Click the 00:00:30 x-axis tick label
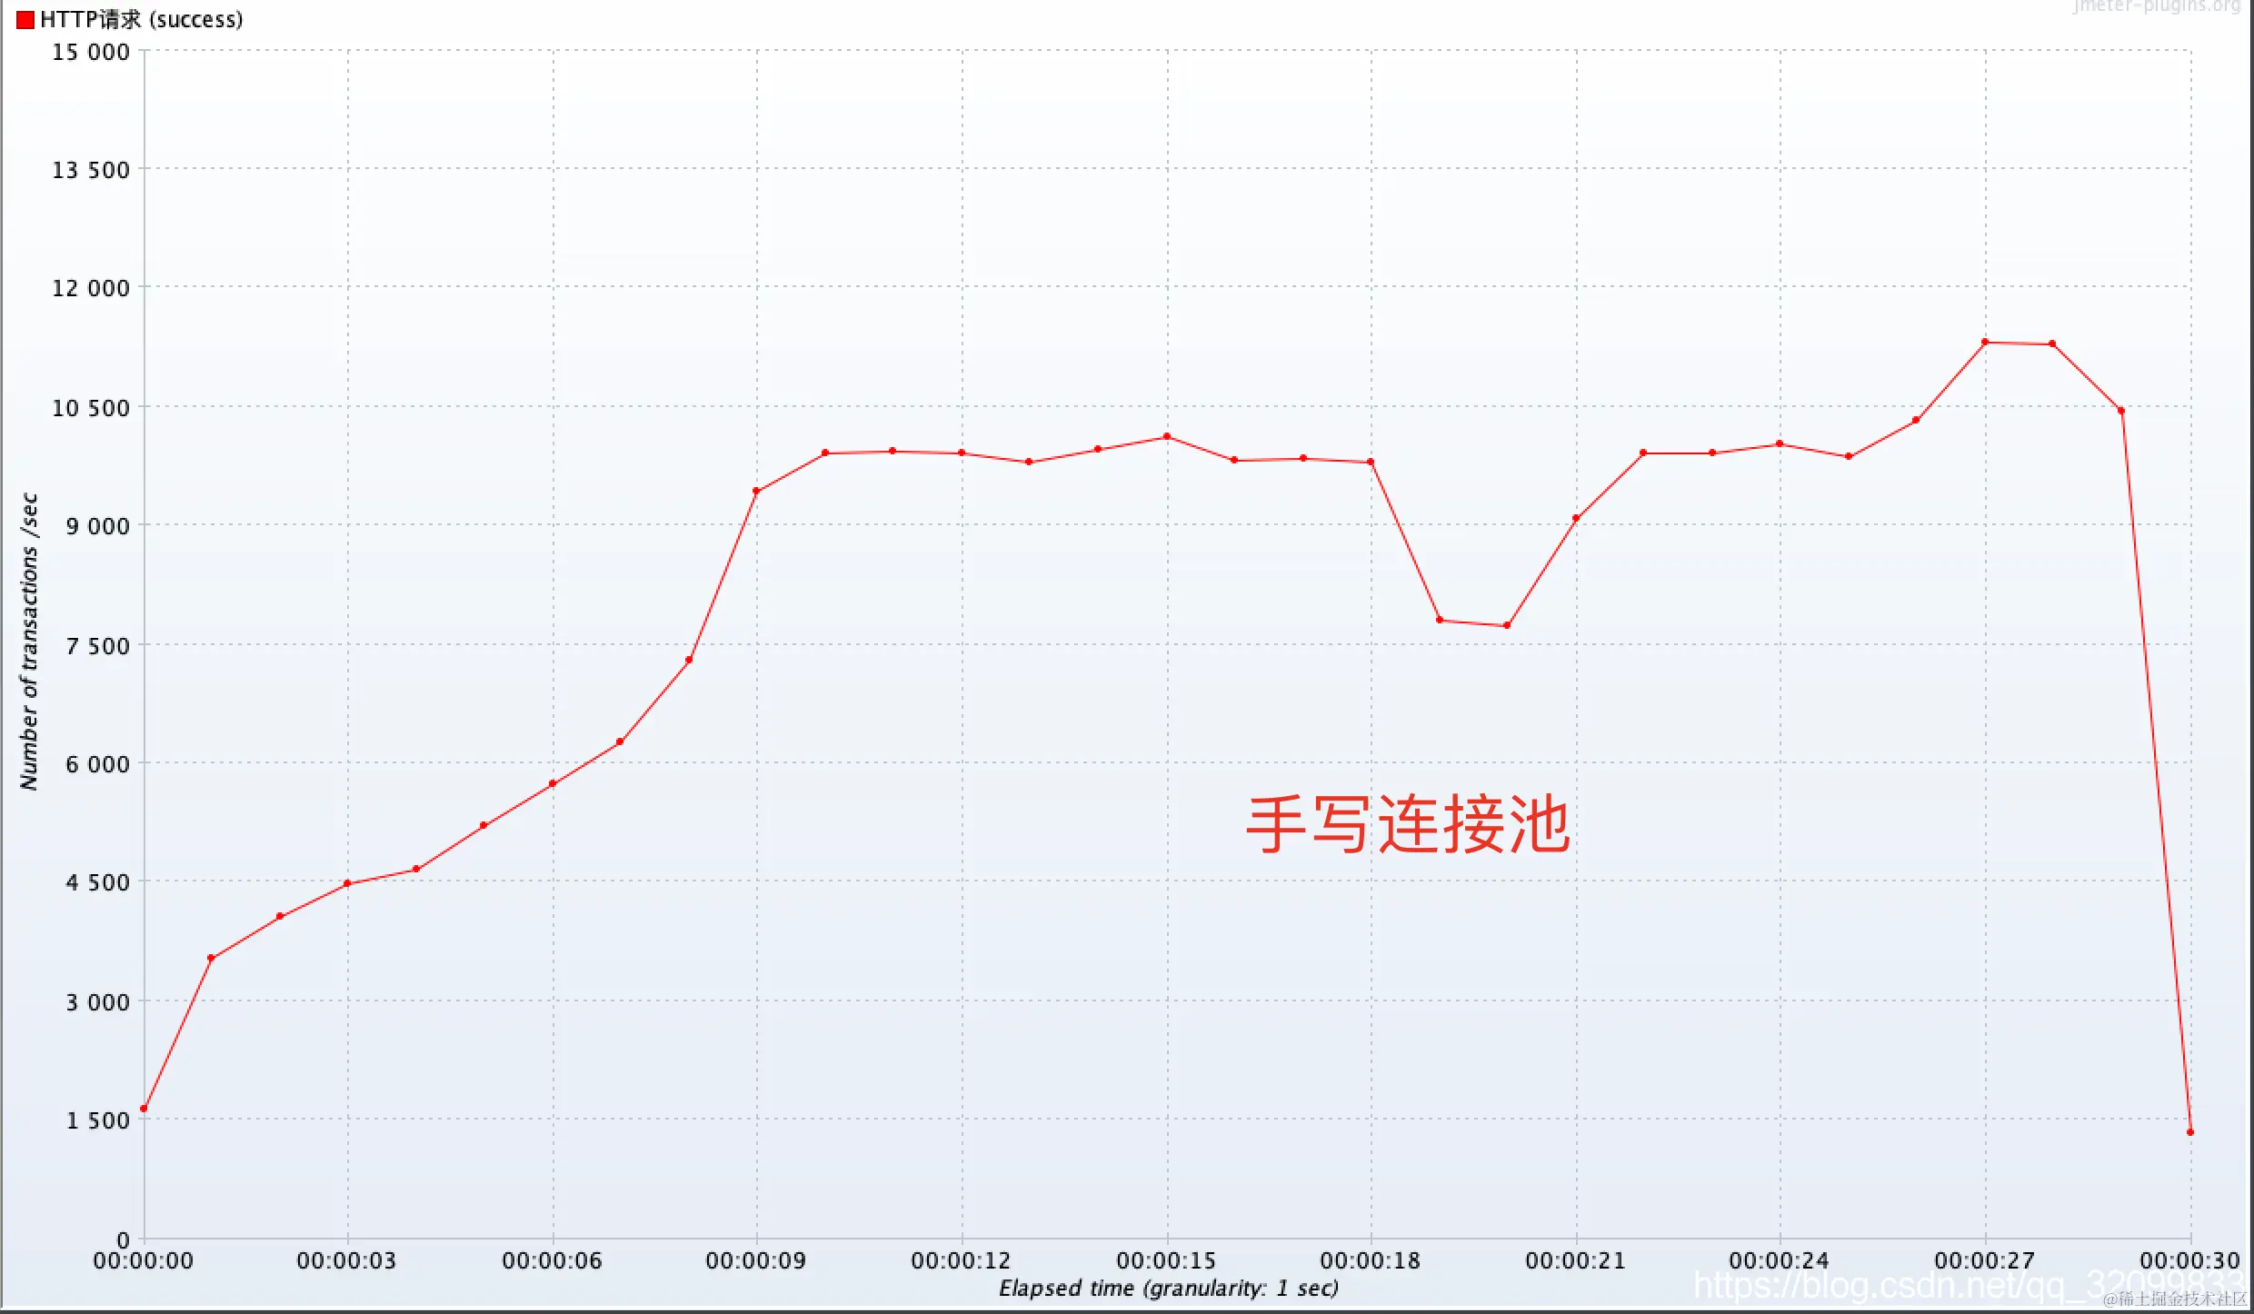Viewport: 2254px width, 1314px height. 2189,1261
